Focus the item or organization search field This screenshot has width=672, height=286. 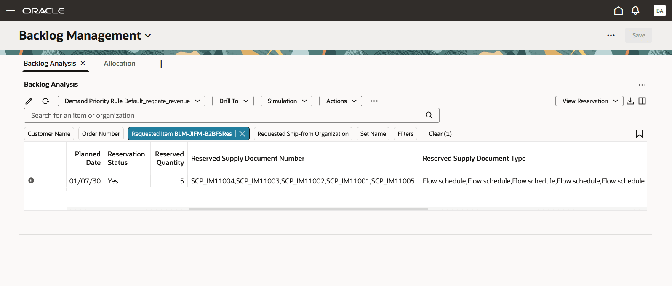coord(232,115)
